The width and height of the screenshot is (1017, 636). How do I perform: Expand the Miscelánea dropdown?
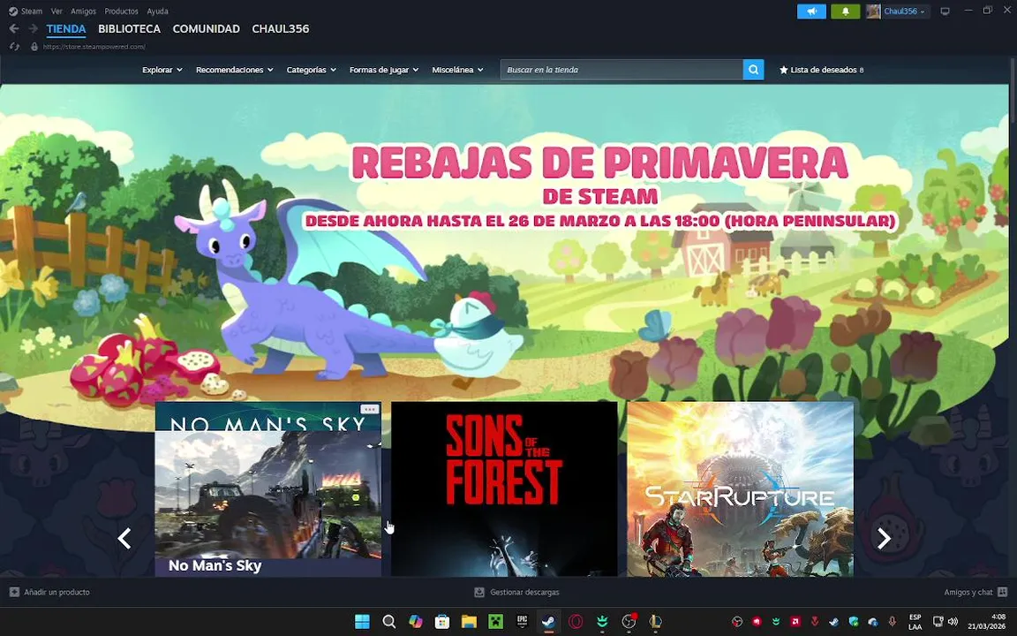457,70
